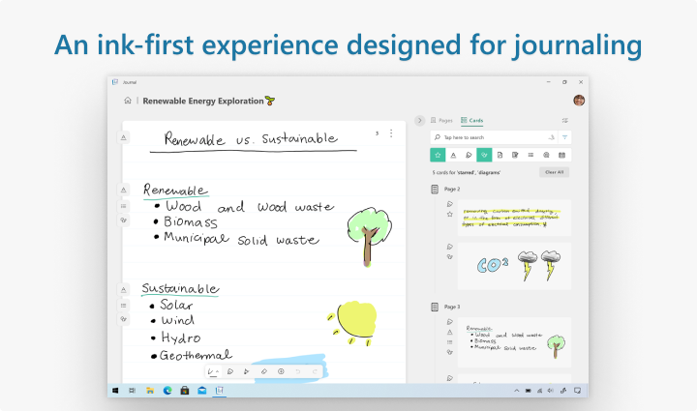Star the highlighted text card
Screen dimensions: 697x411
click(450, 215)
